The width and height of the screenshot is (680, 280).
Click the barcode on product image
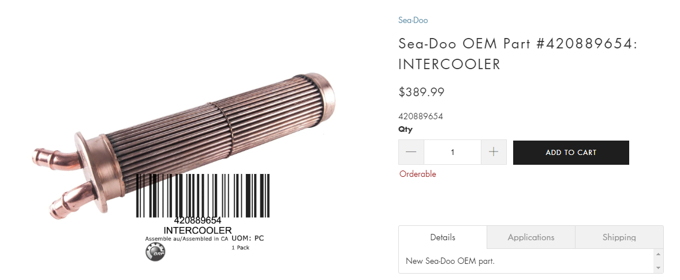point(203,196)
